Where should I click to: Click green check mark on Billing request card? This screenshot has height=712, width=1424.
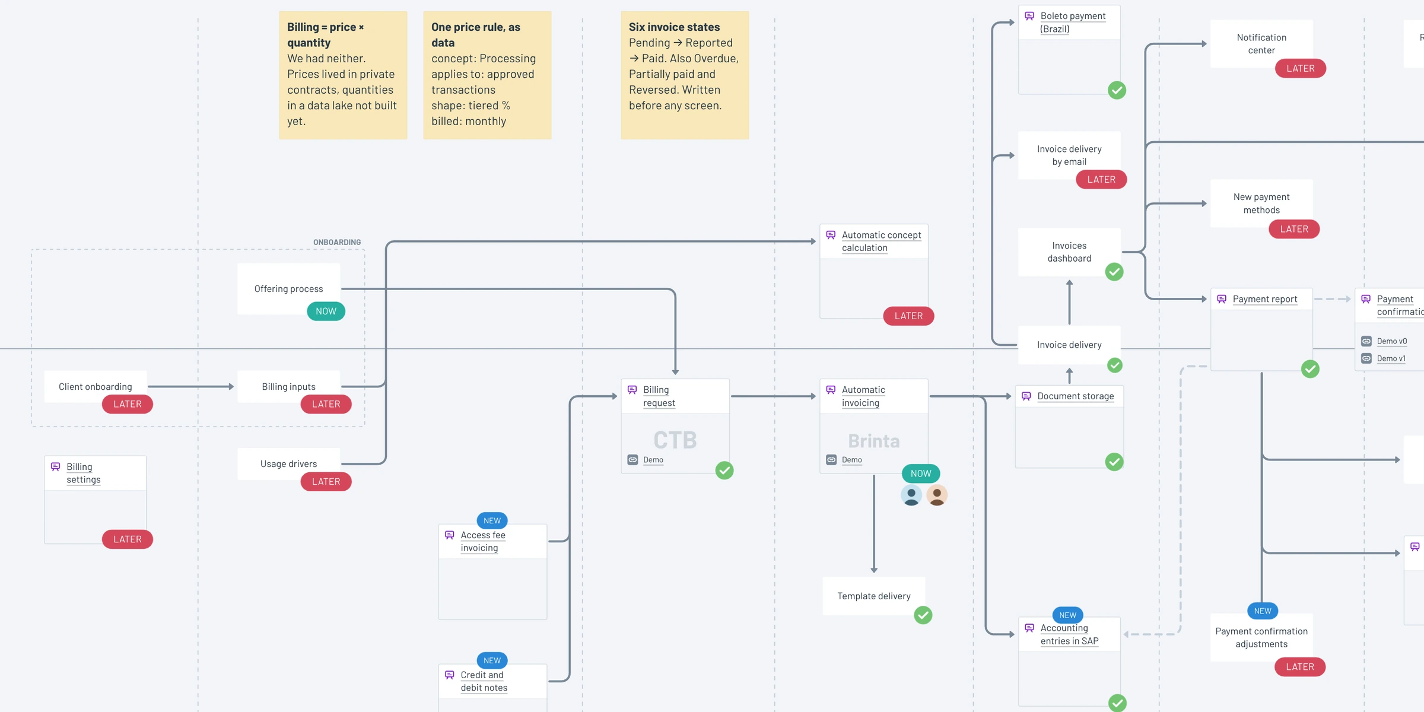pyautogui.click(x=724, y=471)
